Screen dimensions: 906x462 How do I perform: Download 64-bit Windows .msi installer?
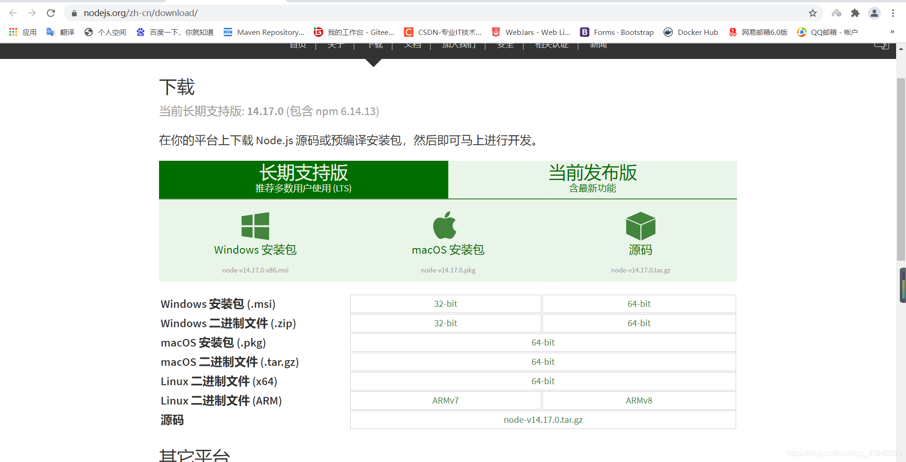click(x=639, y=304)
